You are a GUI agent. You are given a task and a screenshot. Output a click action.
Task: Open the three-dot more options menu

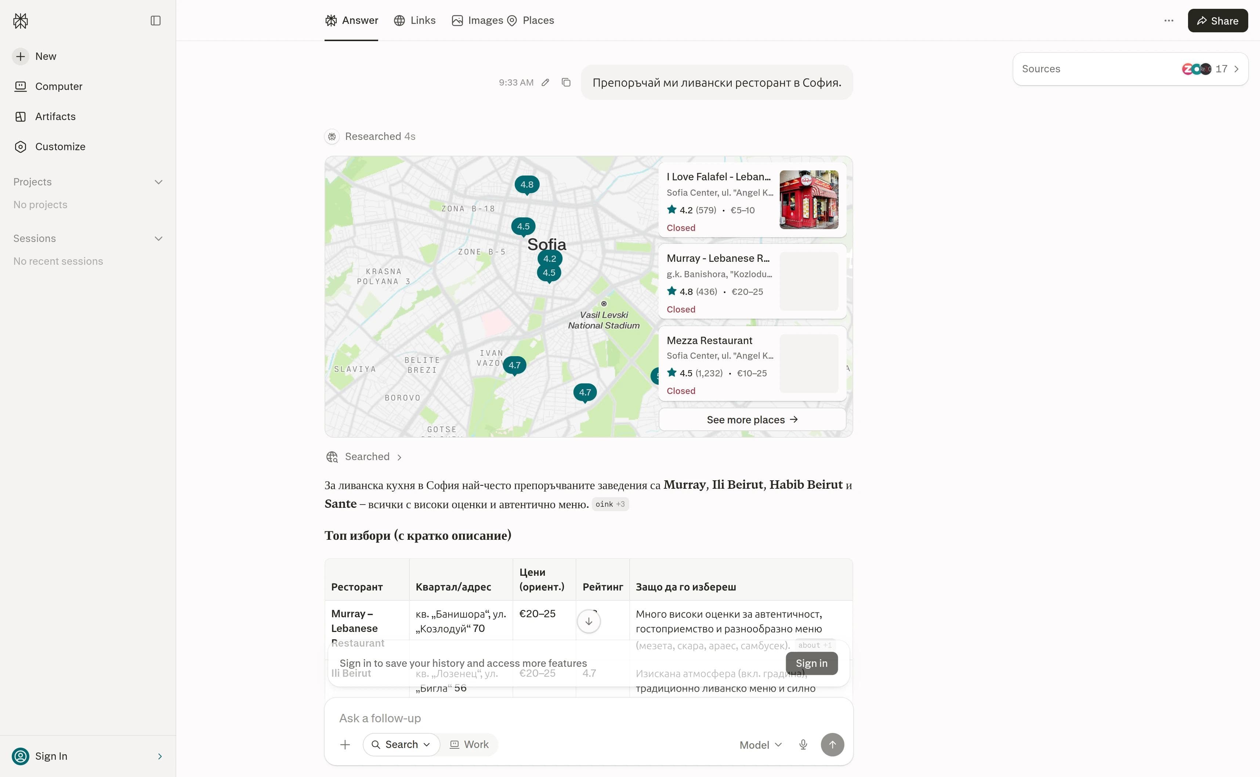pos(1169,21)
